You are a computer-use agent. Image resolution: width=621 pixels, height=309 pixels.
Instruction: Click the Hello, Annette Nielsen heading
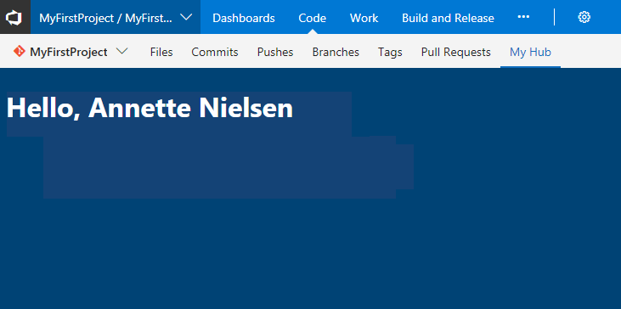tap(150, 108)
